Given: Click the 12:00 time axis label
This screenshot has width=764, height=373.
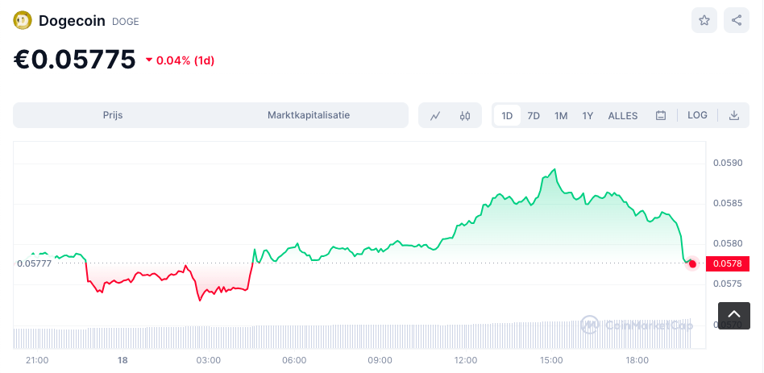Looking at the screenshot, I should point(466,361).
